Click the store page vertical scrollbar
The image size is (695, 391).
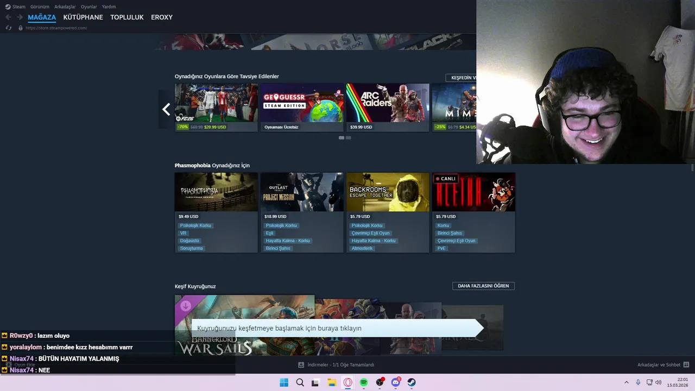692,167
